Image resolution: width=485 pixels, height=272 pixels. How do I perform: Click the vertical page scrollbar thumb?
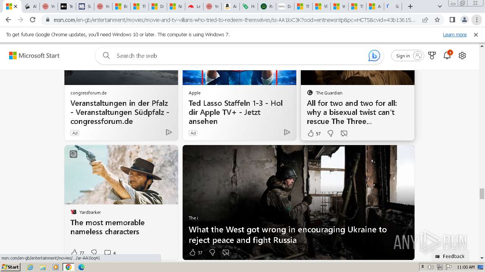482,193
